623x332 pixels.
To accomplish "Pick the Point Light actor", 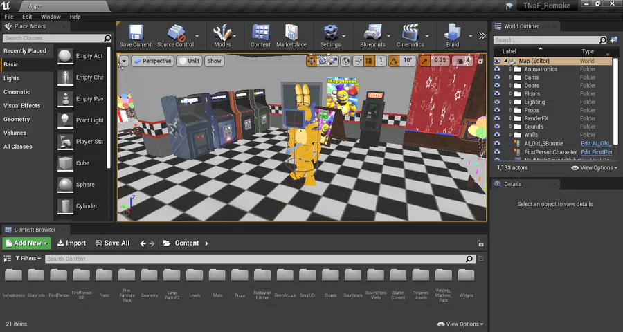I will (x=80, y=120).
